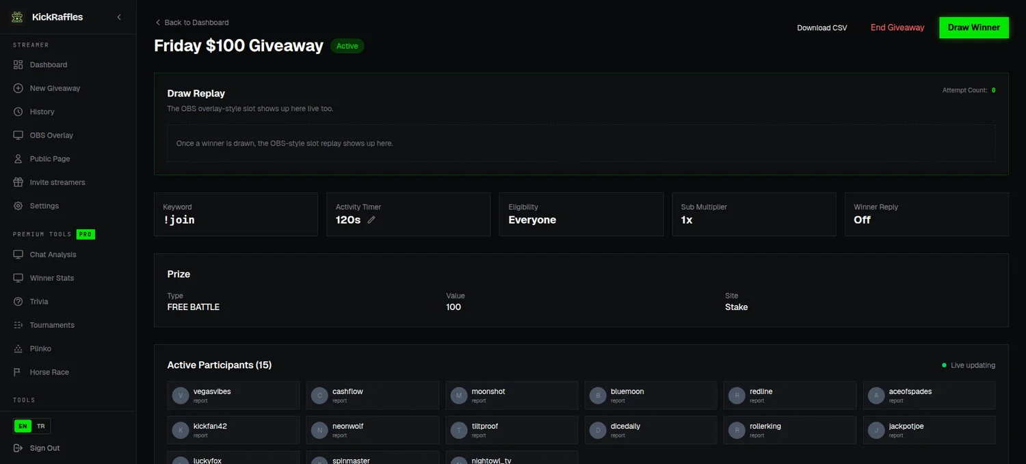Report participant moonshot
This screenshot has height=464, width=1026.
point(479,401)
